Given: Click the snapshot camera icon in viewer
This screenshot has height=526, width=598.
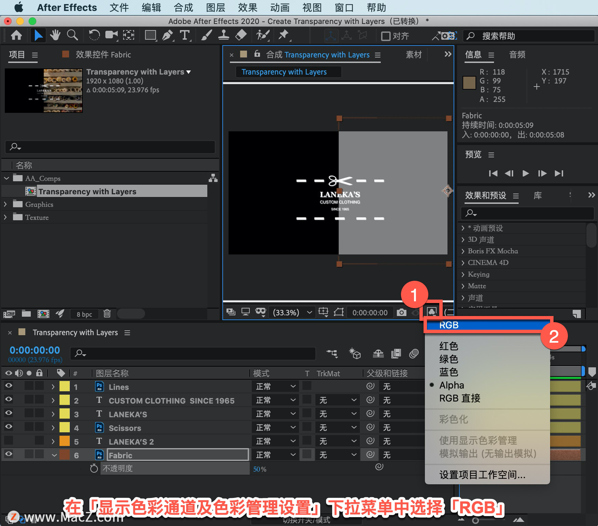Looking at the screenshot, I should click(x=402, y=312).
